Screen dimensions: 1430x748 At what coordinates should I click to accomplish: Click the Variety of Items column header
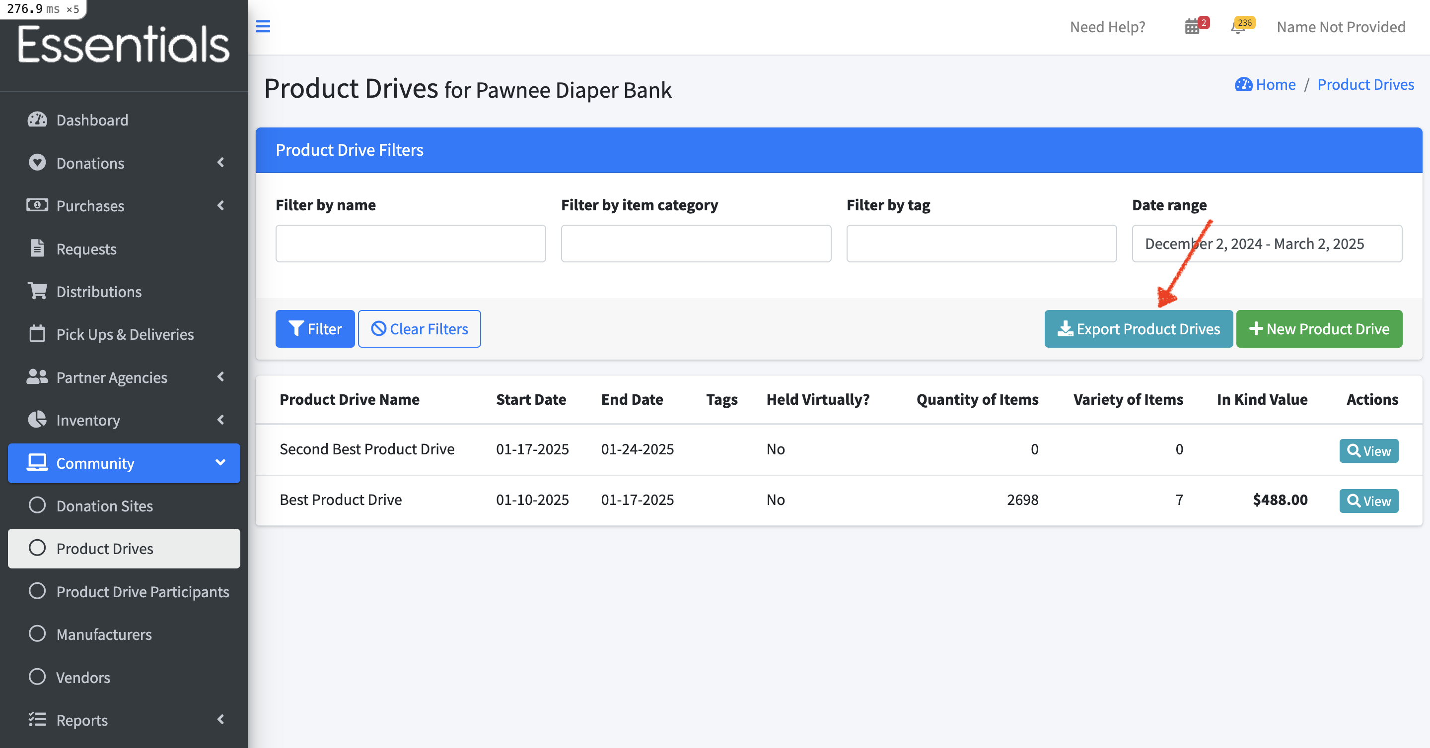(1128, 399)
